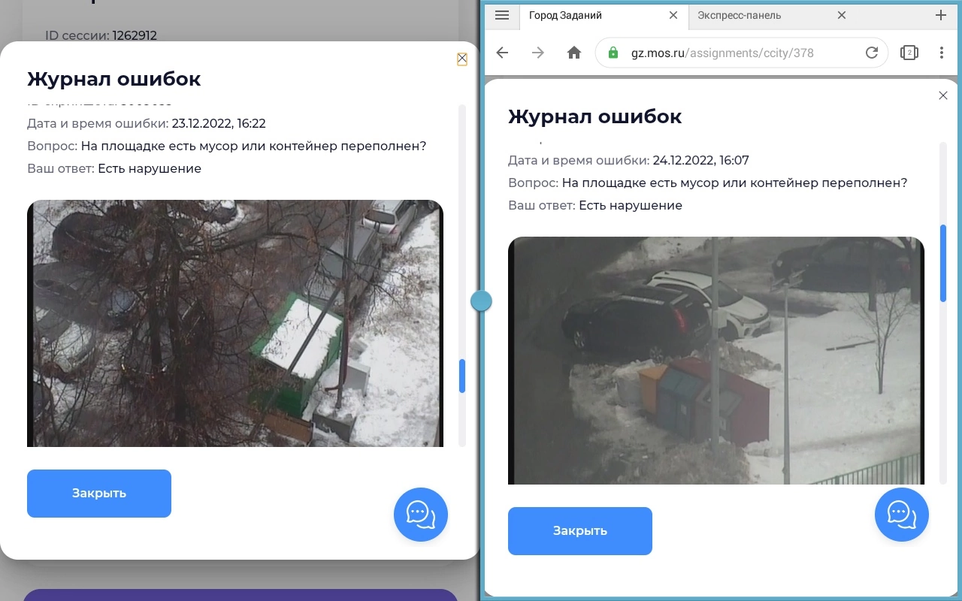
Task: Open support chat in the right window
Action: [x=902, y=515]
